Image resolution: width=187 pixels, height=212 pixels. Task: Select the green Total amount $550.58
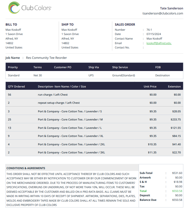(177, 191)
